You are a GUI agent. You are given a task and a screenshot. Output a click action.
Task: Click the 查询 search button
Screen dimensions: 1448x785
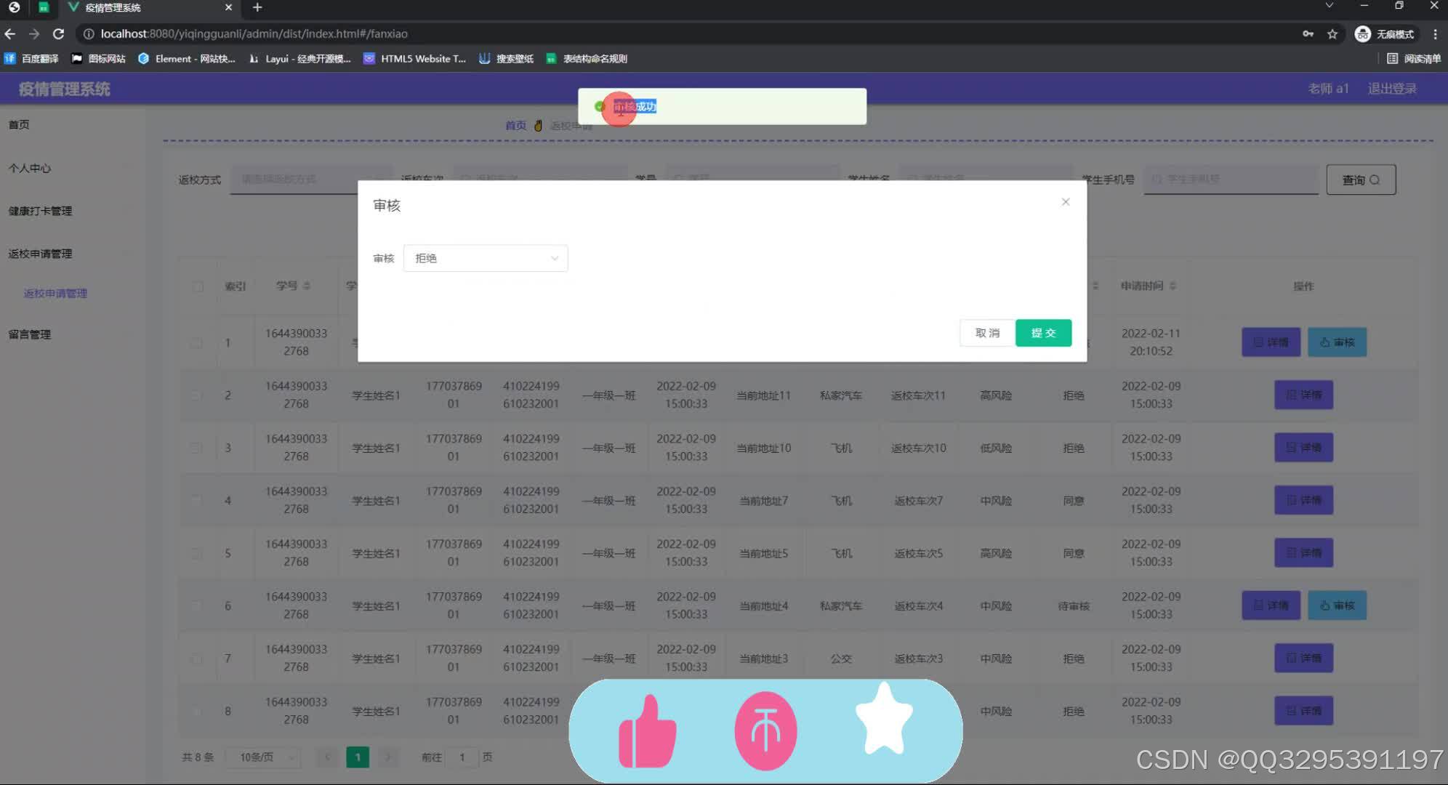(x=1361, y=180)
